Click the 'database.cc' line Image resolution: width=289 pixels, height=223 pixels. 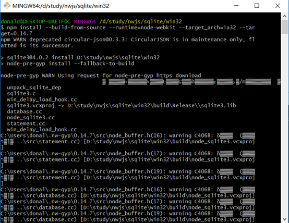25,111
